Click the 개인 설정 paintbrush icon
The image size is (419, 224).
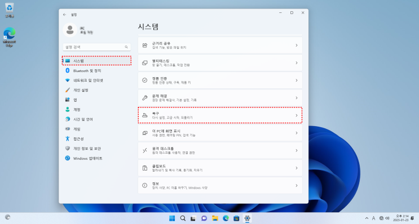68,90
